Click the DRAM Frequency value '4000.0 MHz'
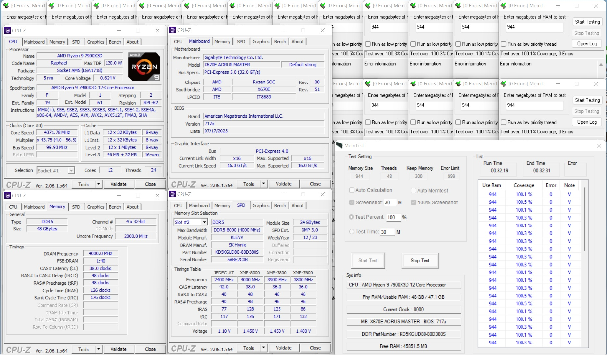The height and width of the screenshot is (355, 607). pos(100,253)
